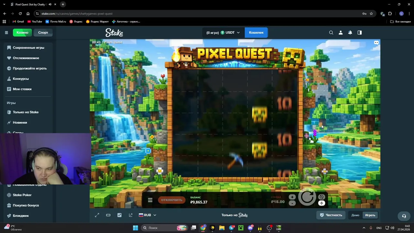Increase the bet with plus button

point(292,197)
